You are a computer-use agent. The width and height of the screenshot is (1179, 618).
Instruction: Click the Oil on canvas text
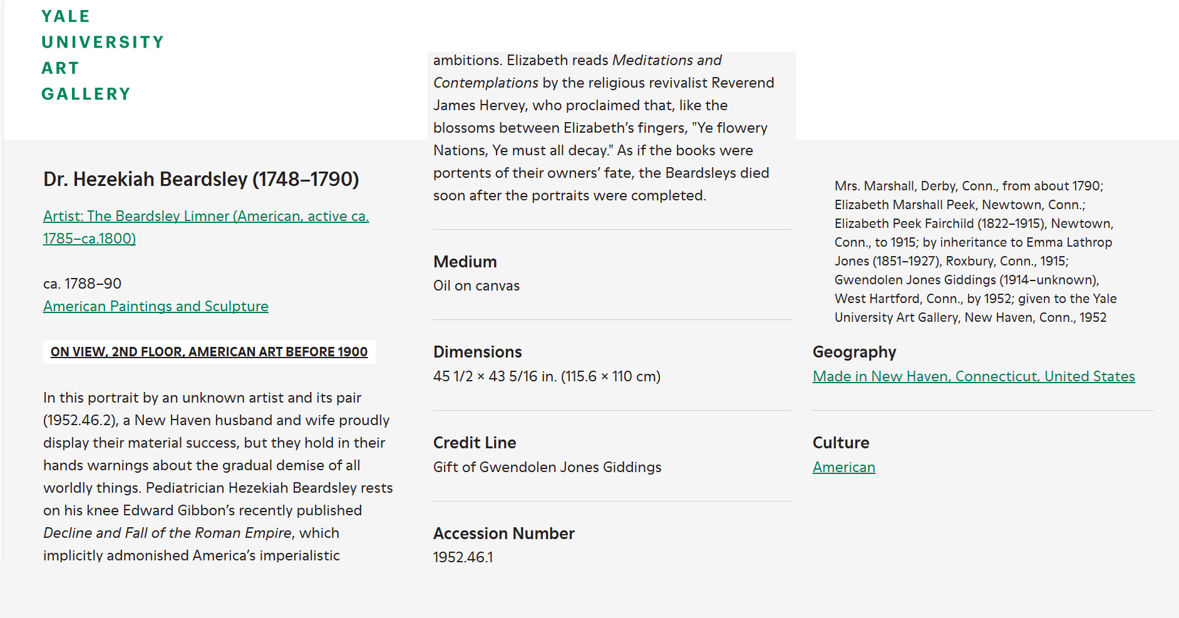coord(476,286)
